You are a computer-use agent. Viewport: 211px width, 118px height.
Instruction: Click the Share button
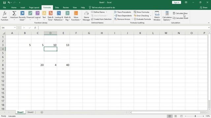click(203, 8)
